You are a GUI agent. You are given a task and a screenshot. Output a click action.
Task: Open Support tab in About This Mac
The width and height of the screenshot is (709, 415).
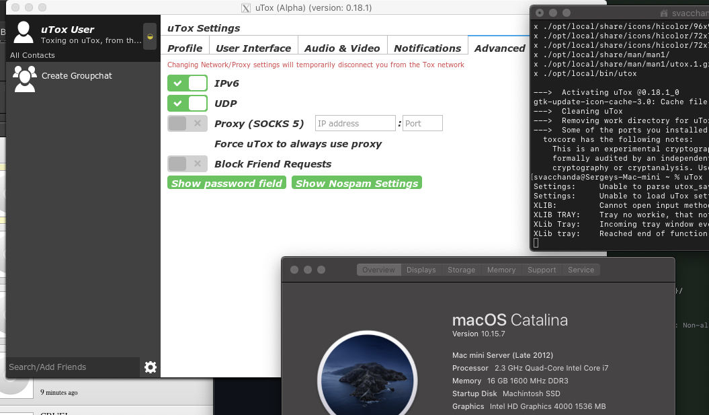(542, 270)
